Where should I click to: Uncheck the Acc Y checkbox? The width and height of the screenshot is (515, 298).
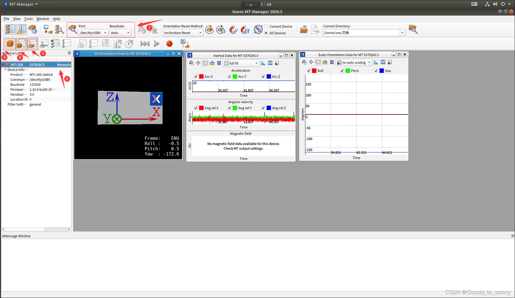229,77
